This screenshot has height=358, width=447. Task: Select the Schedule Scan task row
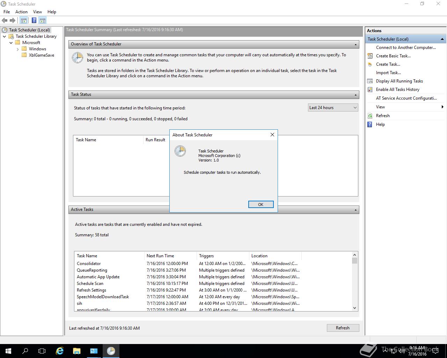[188, 284]
